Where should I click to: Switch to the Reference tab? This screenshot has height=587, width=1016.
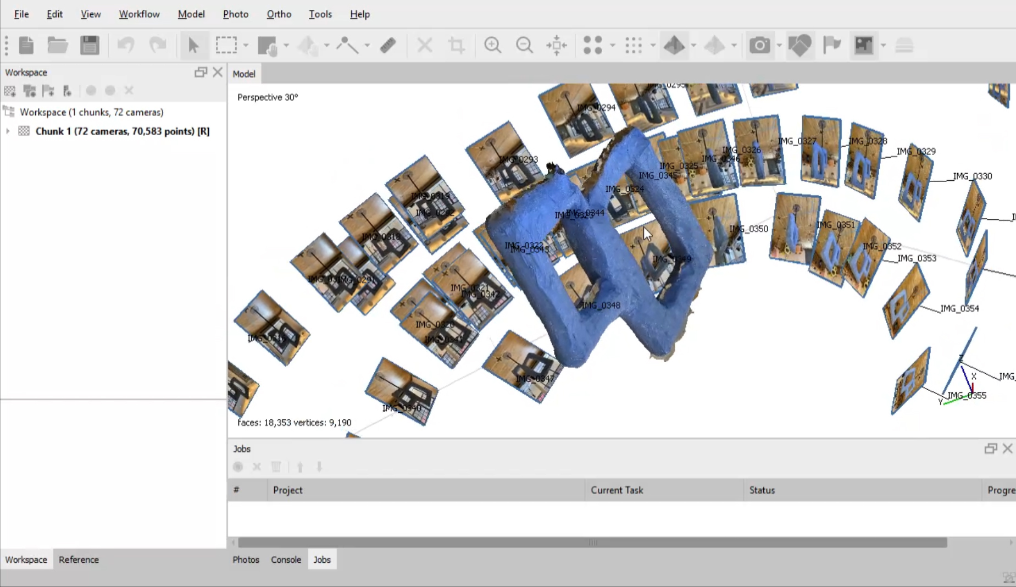(79, 560)
